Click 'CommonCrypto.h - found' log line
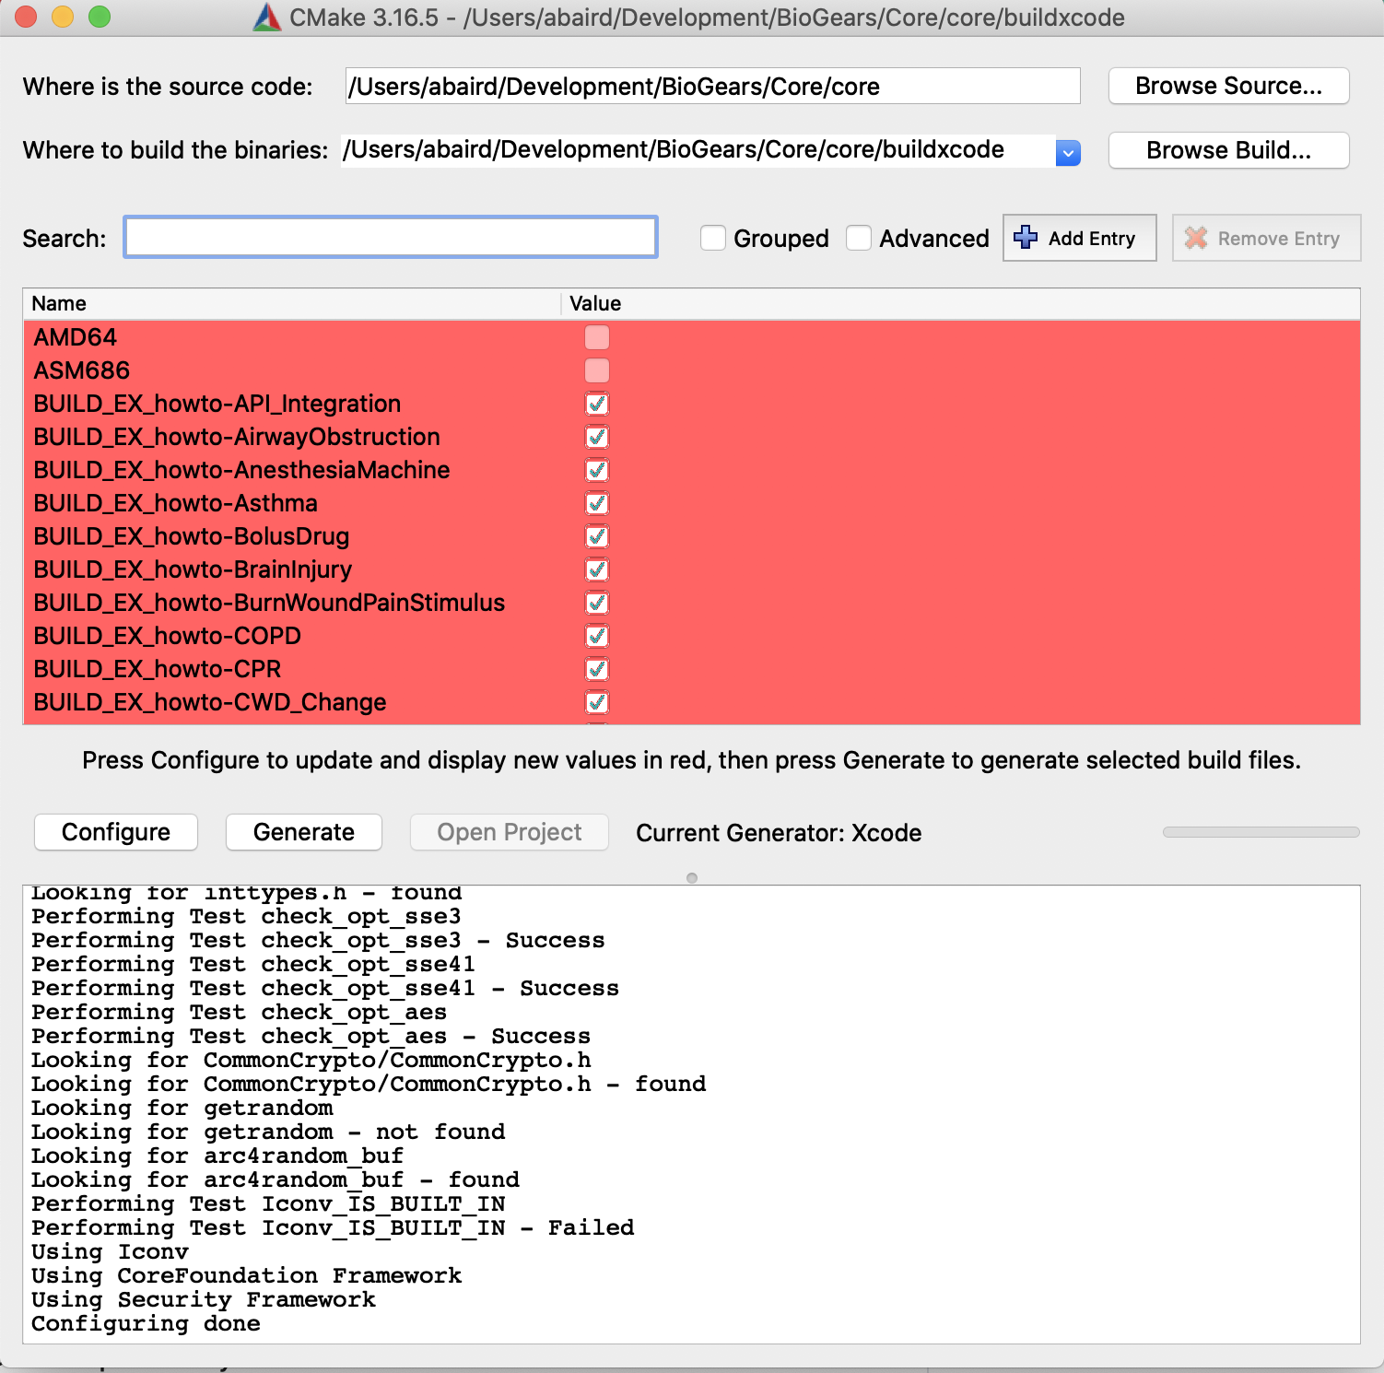The width and height of the screenshot is (1384, 1373). coord(369,1085)
